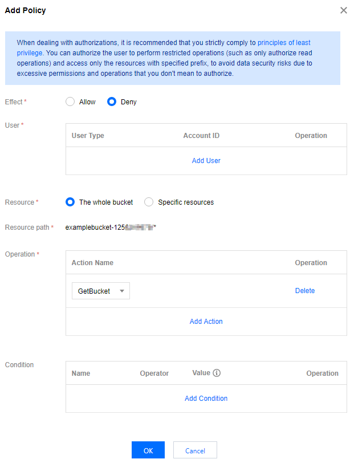Click the Action Name column header
350x463 pixels.
tap(92, 263)
